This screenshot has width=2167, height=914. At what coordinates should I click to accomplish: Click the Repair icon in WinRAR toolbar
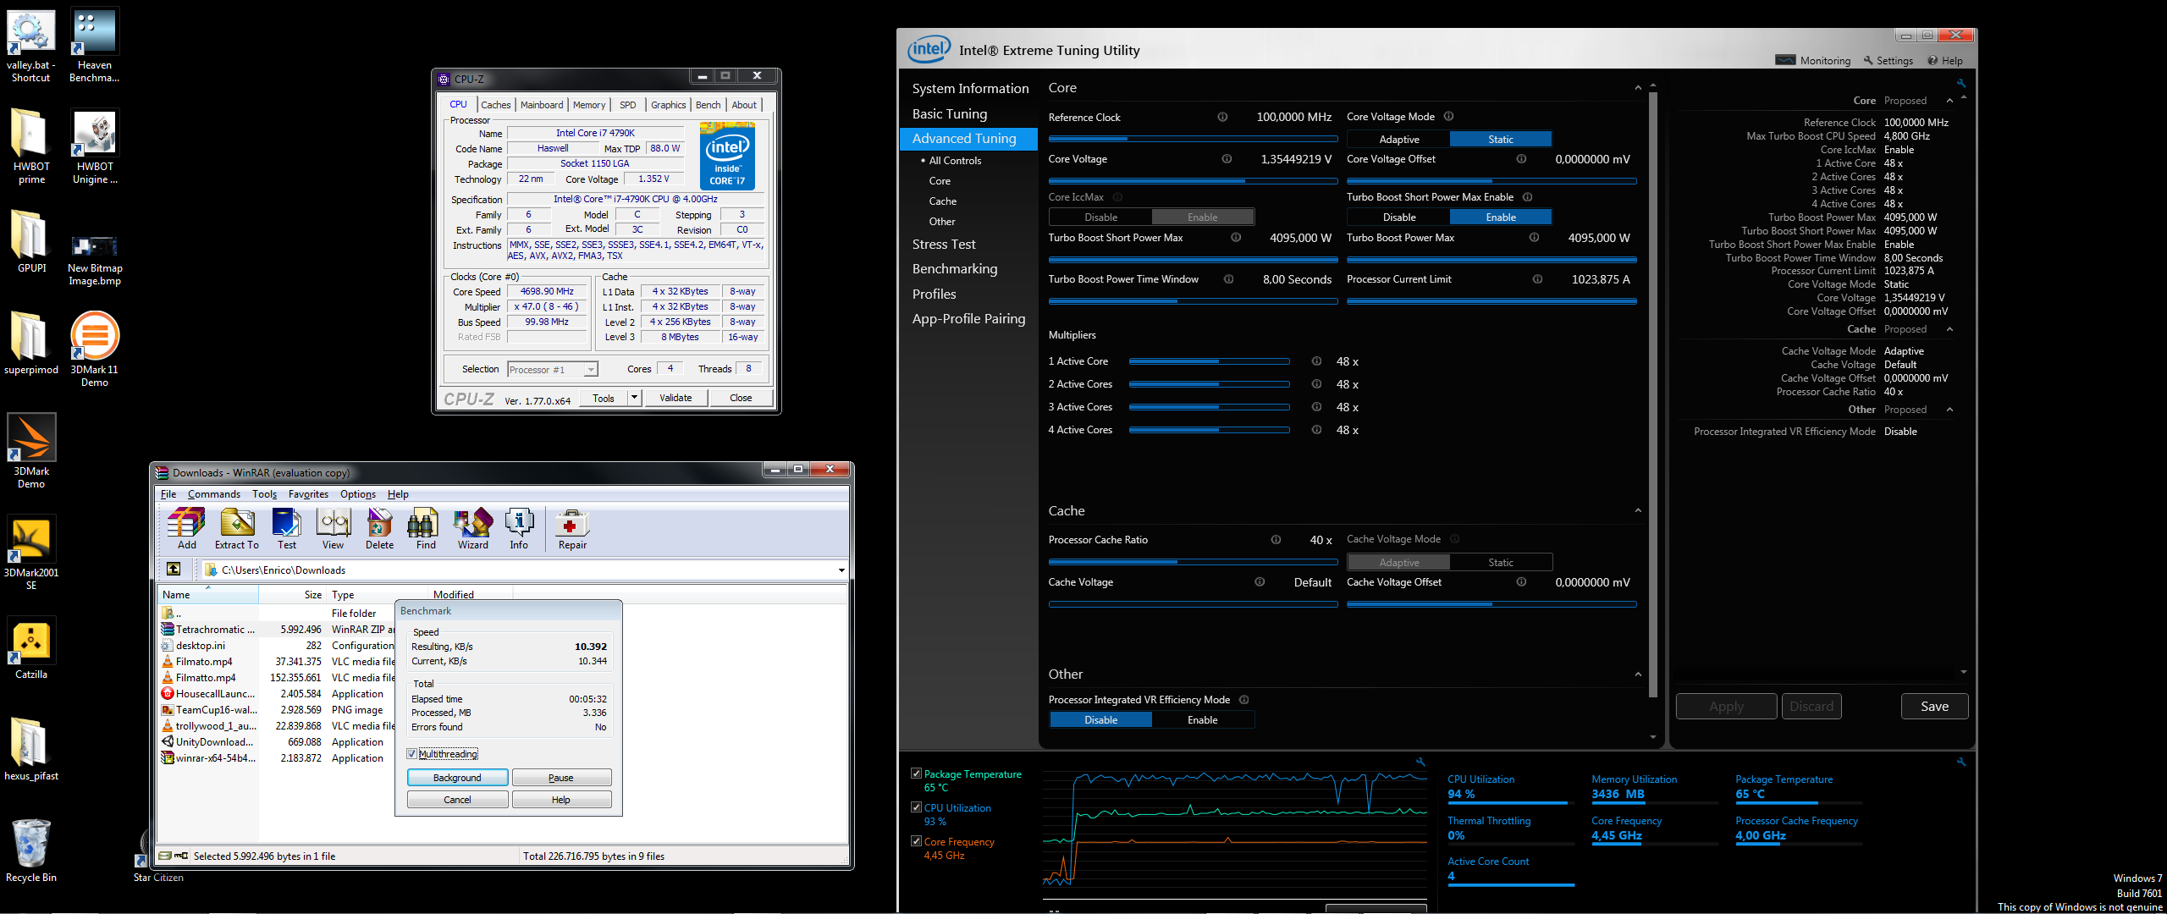pos(572,529)
